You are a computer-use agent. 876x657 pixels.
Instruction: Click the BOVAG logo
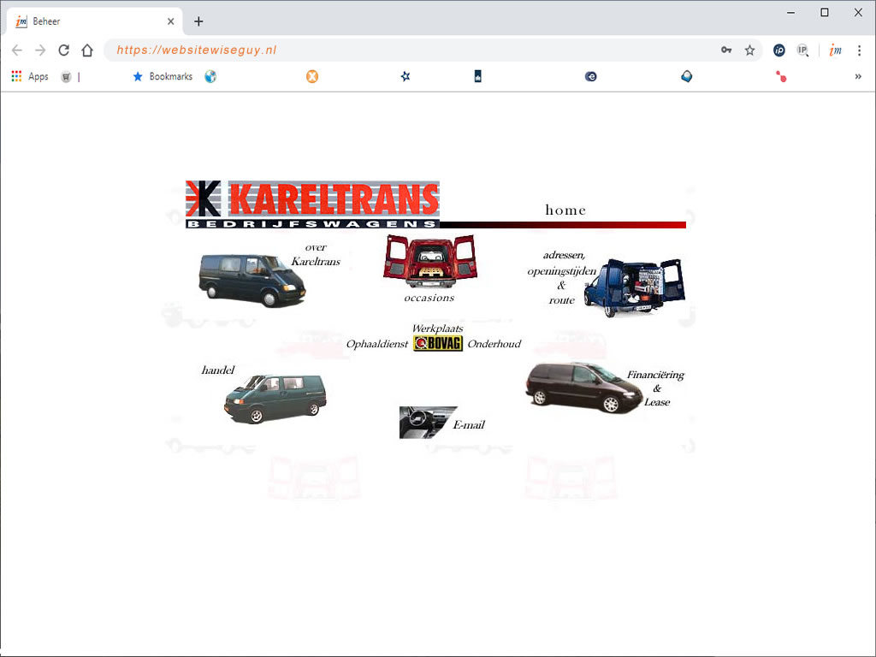tap(438, 343)
